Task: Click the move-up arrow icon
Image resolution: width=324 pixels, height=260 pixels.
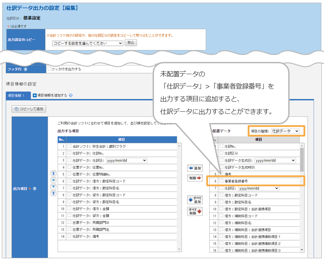Action: tap(54, 180)
